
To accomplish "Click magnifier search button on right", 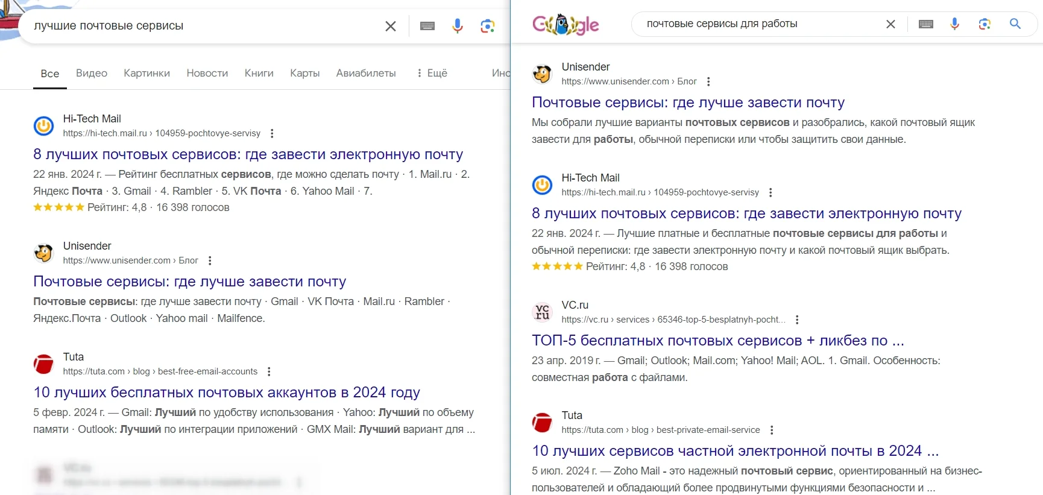I will [1015, 24].
